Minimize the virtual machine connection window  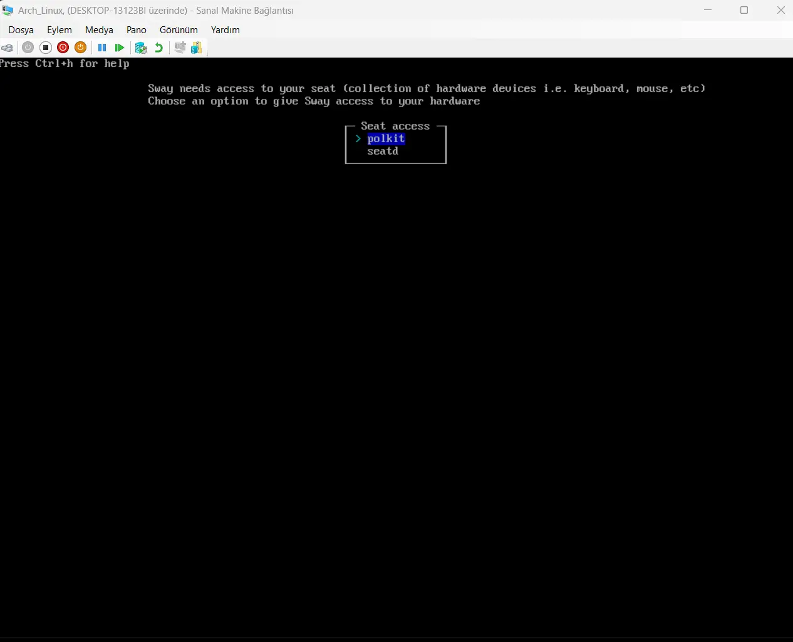(x=708, y=10)
